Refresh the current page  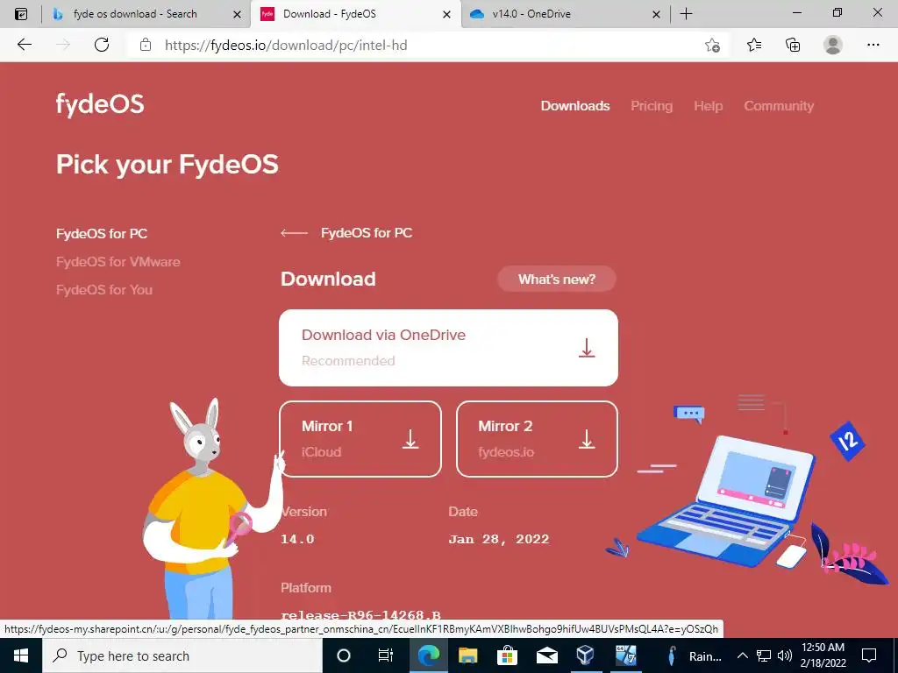(102, 45)
